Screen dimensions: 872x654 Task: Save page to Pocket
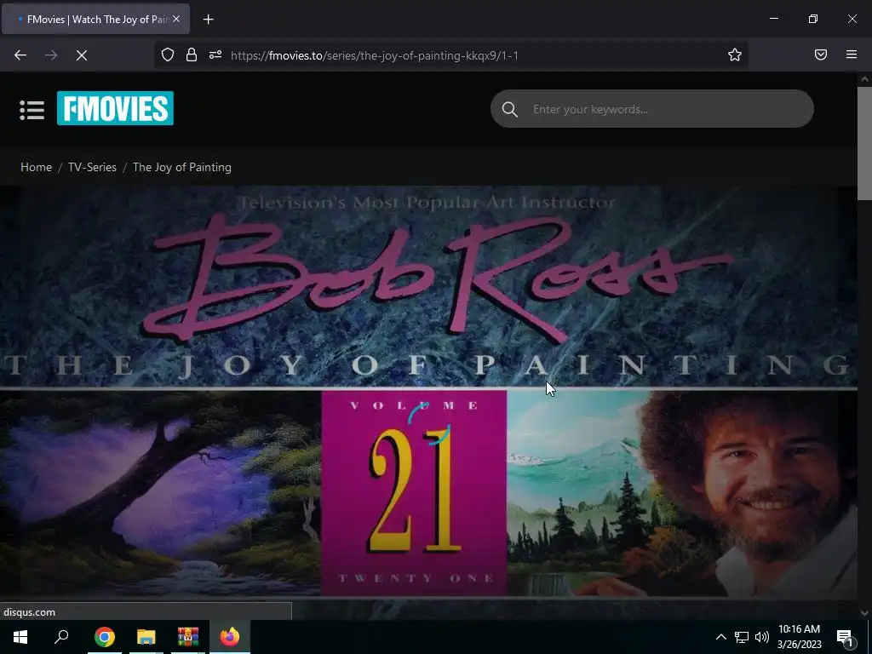pos(821,54)
